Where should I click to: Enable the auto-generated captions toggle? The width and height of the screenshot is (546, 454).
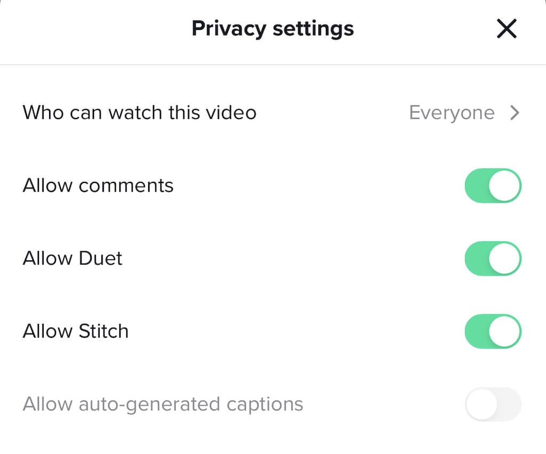click(493, 404)
